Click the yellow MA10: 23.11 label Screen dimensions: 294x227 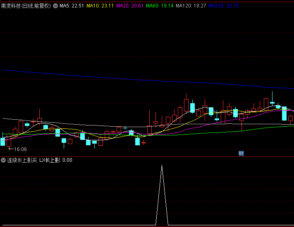tap(100, 6)
